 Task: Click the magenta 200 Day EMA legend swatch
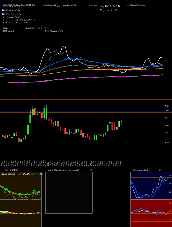tap(3, 14)
